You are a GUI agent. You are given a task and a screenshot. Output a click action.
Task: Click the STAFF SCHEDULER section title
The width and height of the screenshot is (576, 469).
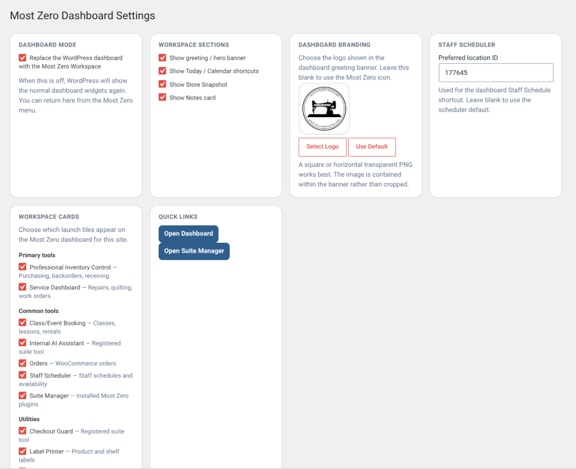click(466, 45)
